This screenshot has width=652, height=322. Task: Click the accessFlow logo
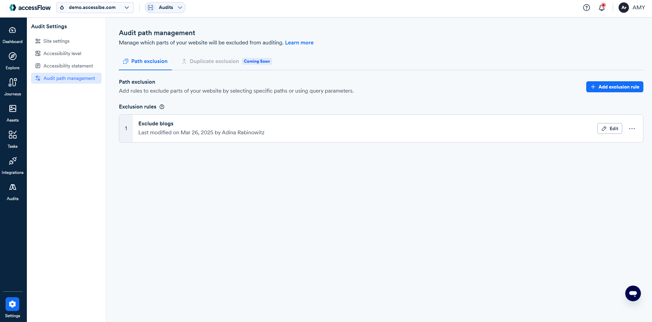pos(30,8)
